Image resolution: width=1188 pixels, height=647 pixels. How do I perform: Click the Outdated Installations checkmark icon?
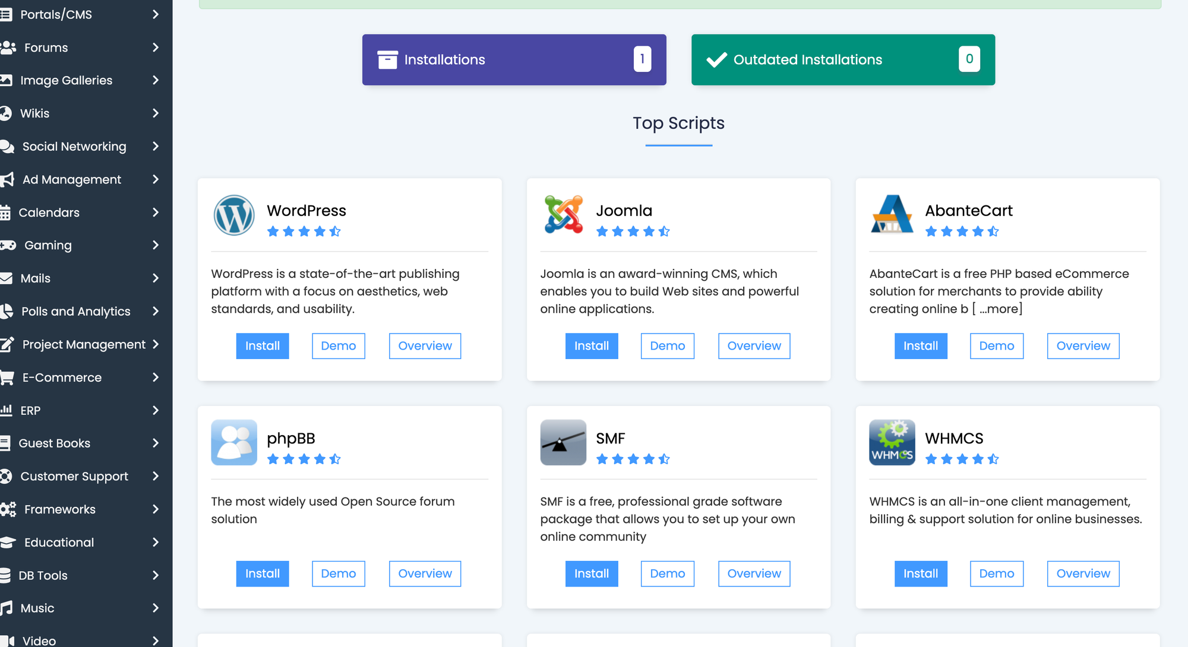716,59
